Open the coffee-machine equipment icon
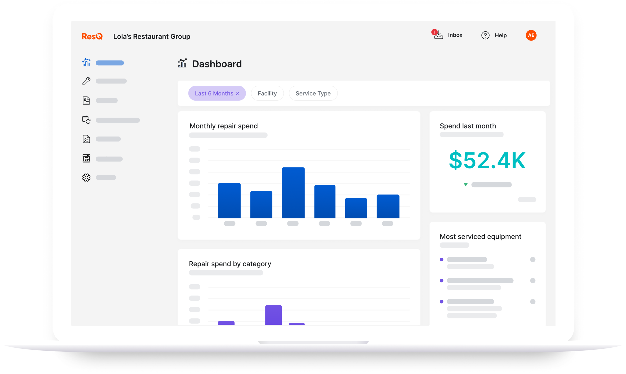Screen dimensions: 626x374 (86, 159)
